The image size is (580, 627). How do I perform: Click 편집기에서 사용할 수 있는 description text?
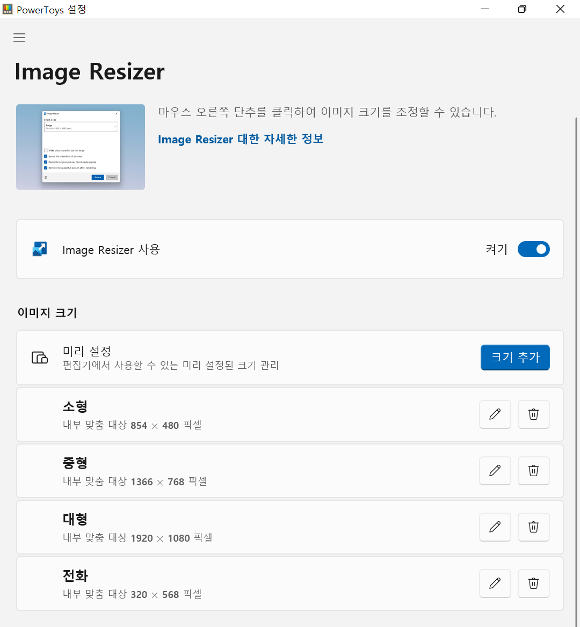171,365
